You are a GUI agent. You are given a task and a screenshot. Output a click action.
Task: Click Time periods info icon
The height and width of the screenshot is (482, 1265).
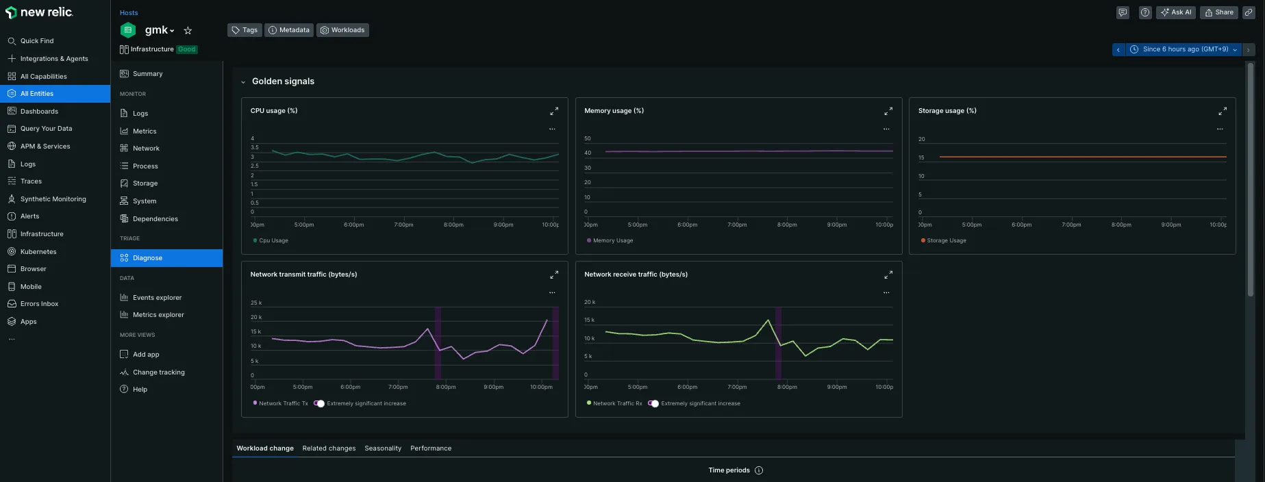(759, 470)
